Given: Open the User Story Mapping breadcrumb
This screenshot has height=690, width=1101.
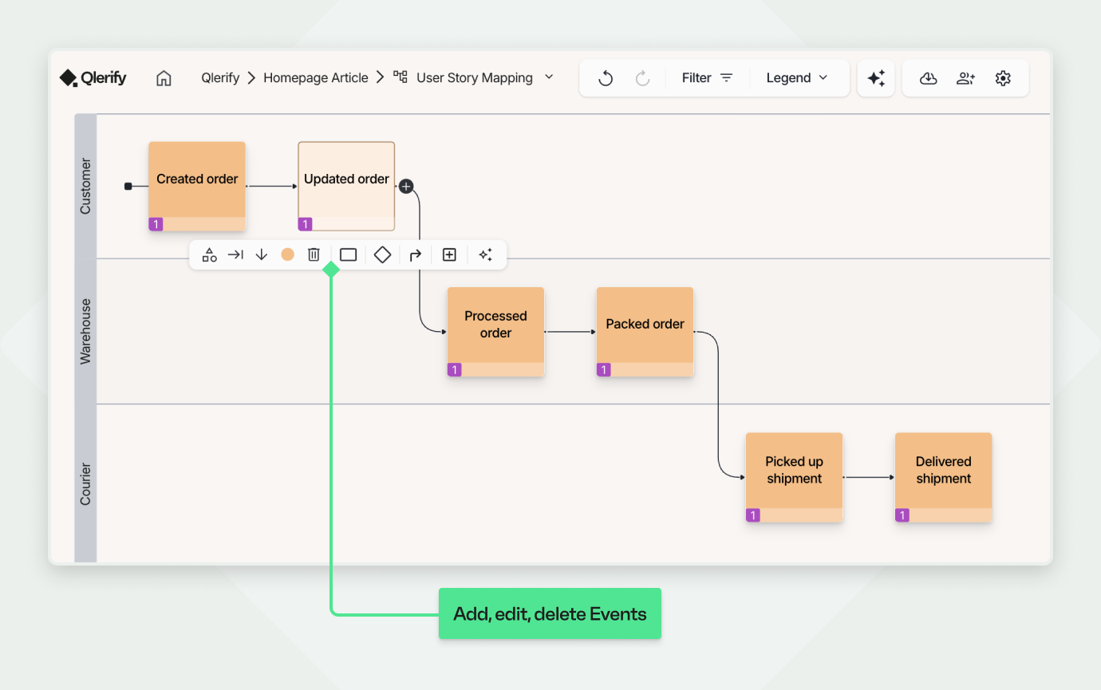Looking at the screenshot, I should click(475, 78).
